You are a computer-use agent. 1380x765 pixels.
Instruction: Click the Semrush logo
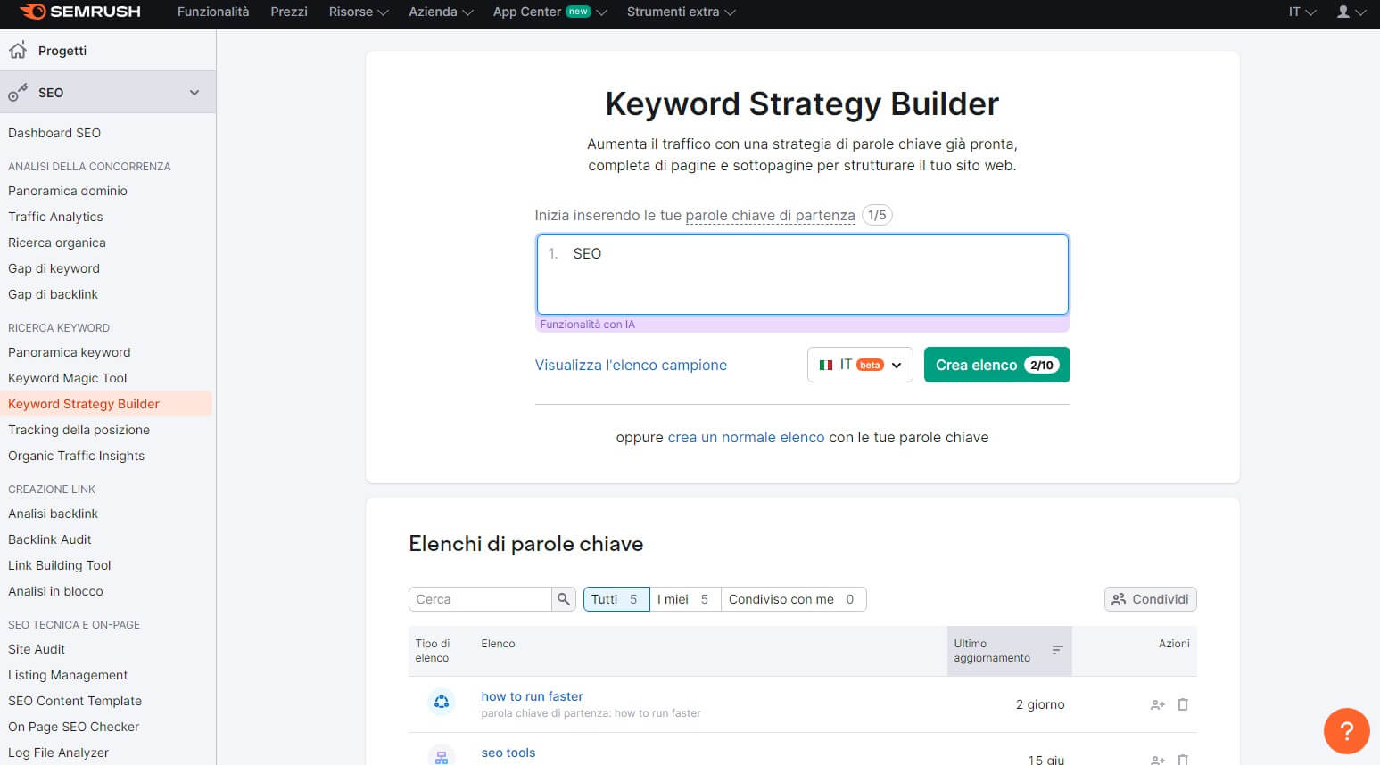[80, 12]
